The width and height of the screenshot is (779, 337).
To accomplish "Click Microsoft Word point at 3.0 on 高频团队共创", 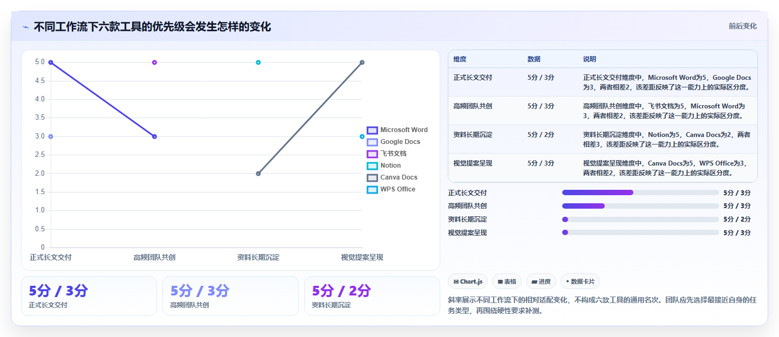I will [154, 136].
